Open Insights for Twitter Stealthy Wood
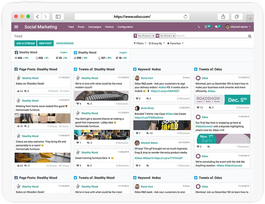Viewport: 265px width, 204px height. (123, 52)
